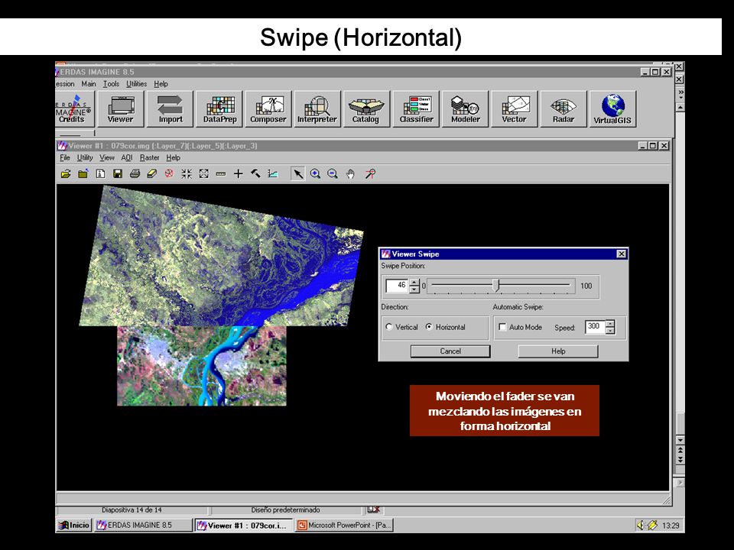The image size is (734, 550).
Task: Click the ERDAS IMAGINE Credits icon
Action: click(x=74, y=109)
